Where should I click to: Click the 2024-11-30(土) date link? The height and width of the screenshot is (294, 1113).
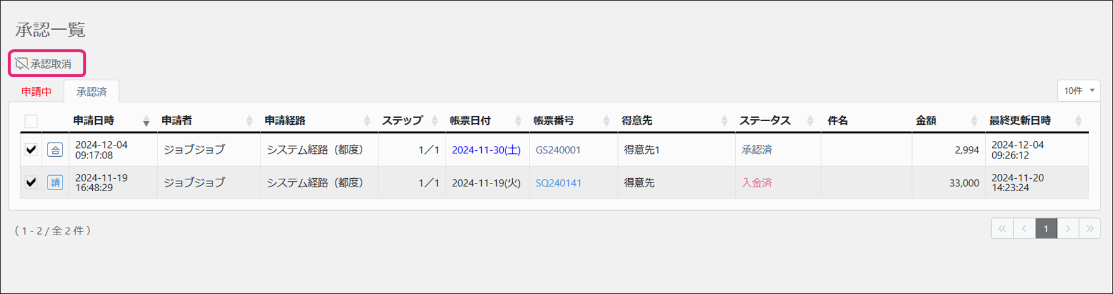pyautogui.click(x=486, y=150)
